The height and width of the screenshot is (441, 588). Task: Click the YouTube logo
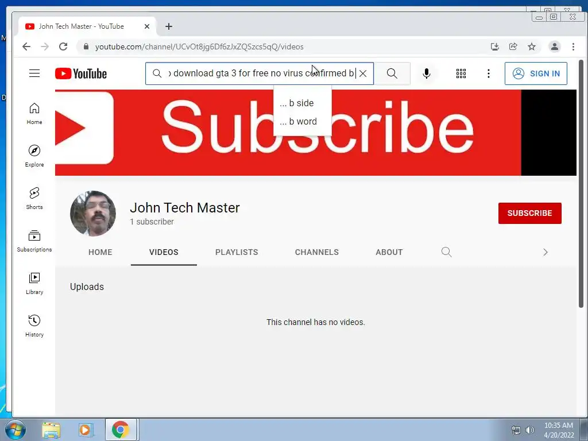click(x=81, y=73)
